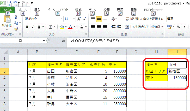
Task: Click セルを結合して中央揃え button
Action: tap(144, 27)
